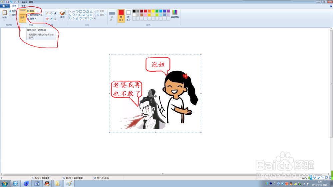The image size is (333, 187).
Task: Click the '大小: 91.6KB' status bar text
Action: pyautogui.click(x=103, y=178)
